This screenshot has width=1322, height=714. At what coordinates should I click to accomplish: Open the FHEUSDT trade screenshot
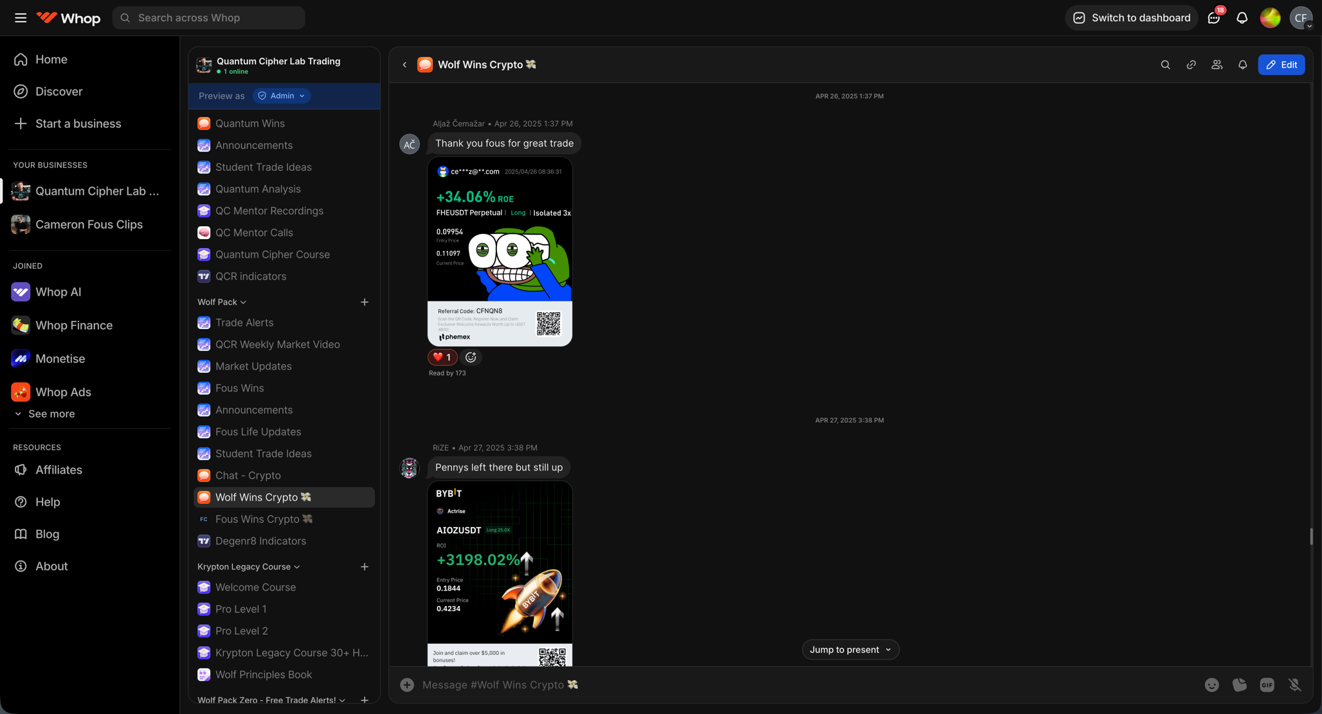click(500, 252)
